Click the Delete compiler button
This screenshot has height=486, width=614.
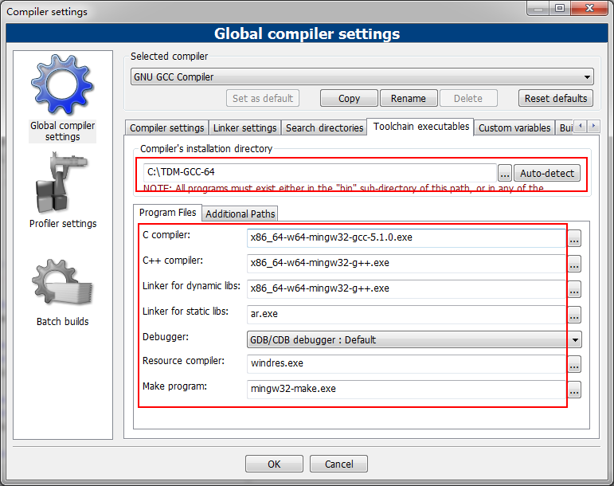[x=468, y=98]
